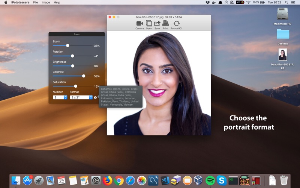Click the portrait photo preview

pyautogui.click(x=159, y=83)
